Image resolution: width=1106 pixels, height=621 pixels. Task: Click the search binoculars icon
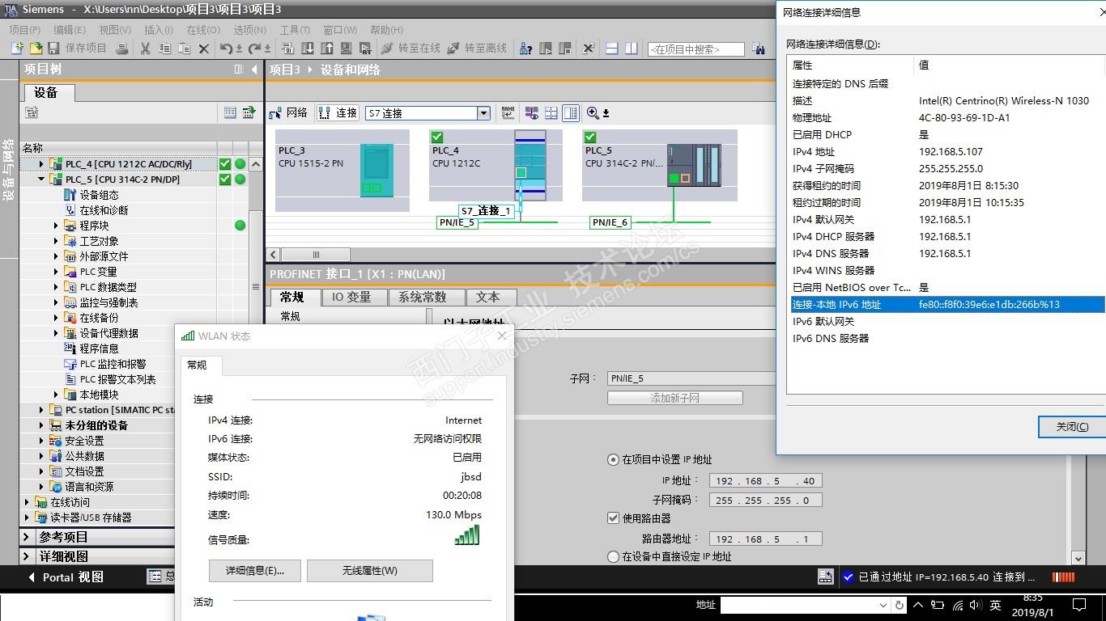759,49
